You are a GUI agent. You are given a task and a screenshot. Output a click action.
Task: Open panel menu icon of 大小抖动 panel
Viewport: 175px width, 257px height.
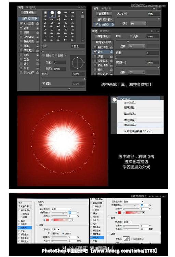click(x=159, y=8)
